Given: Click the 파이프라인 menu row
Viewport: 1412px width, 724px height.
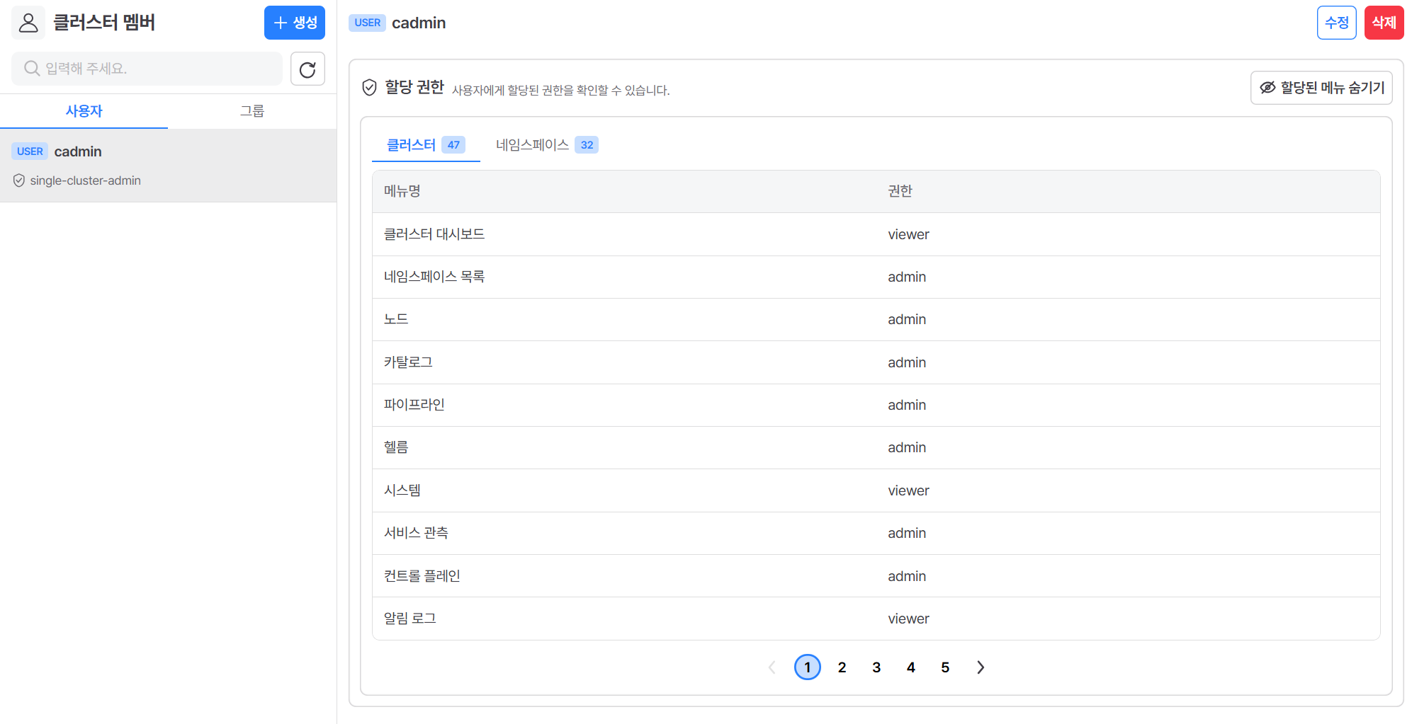Looking at the screenshot, I should tap(876, 405).
